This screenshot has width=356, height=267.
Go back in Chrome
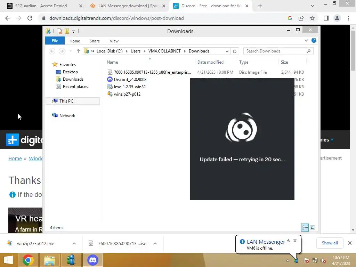pyautogui.click(x=8, y=18)
